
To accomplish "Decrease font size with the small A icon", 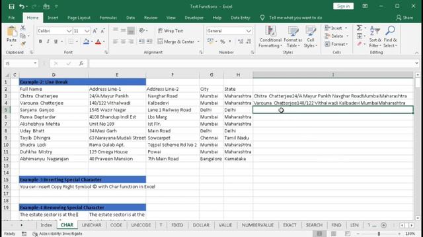I will 103,31.
